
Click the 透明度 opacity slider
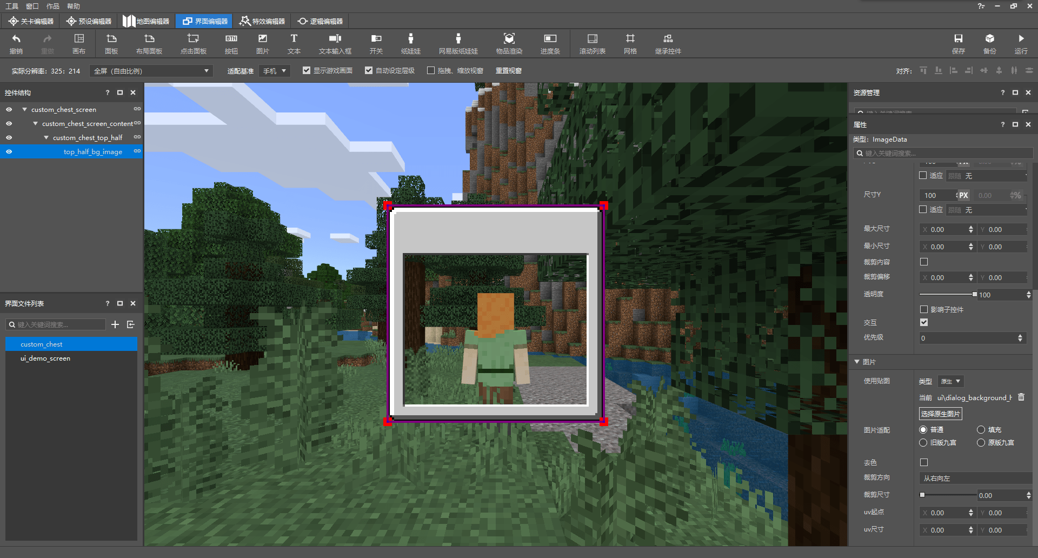pos(948,294)
